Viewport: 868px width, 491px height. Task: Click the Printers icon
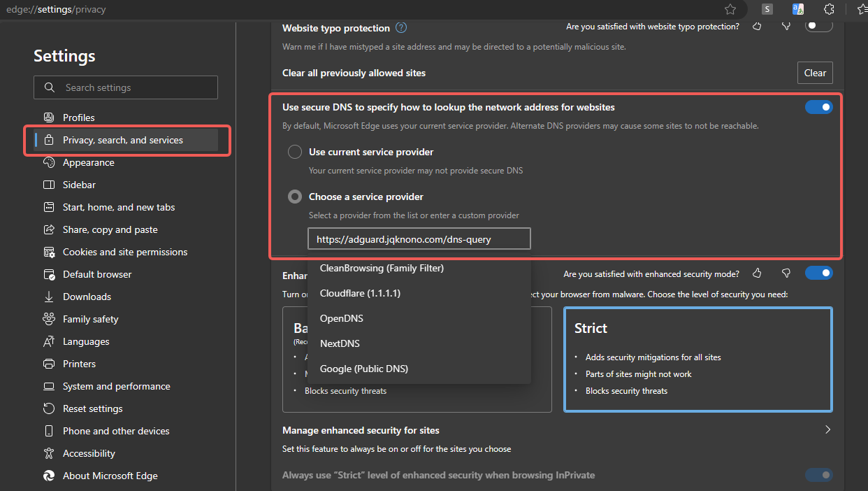click(x=49, y=364)
